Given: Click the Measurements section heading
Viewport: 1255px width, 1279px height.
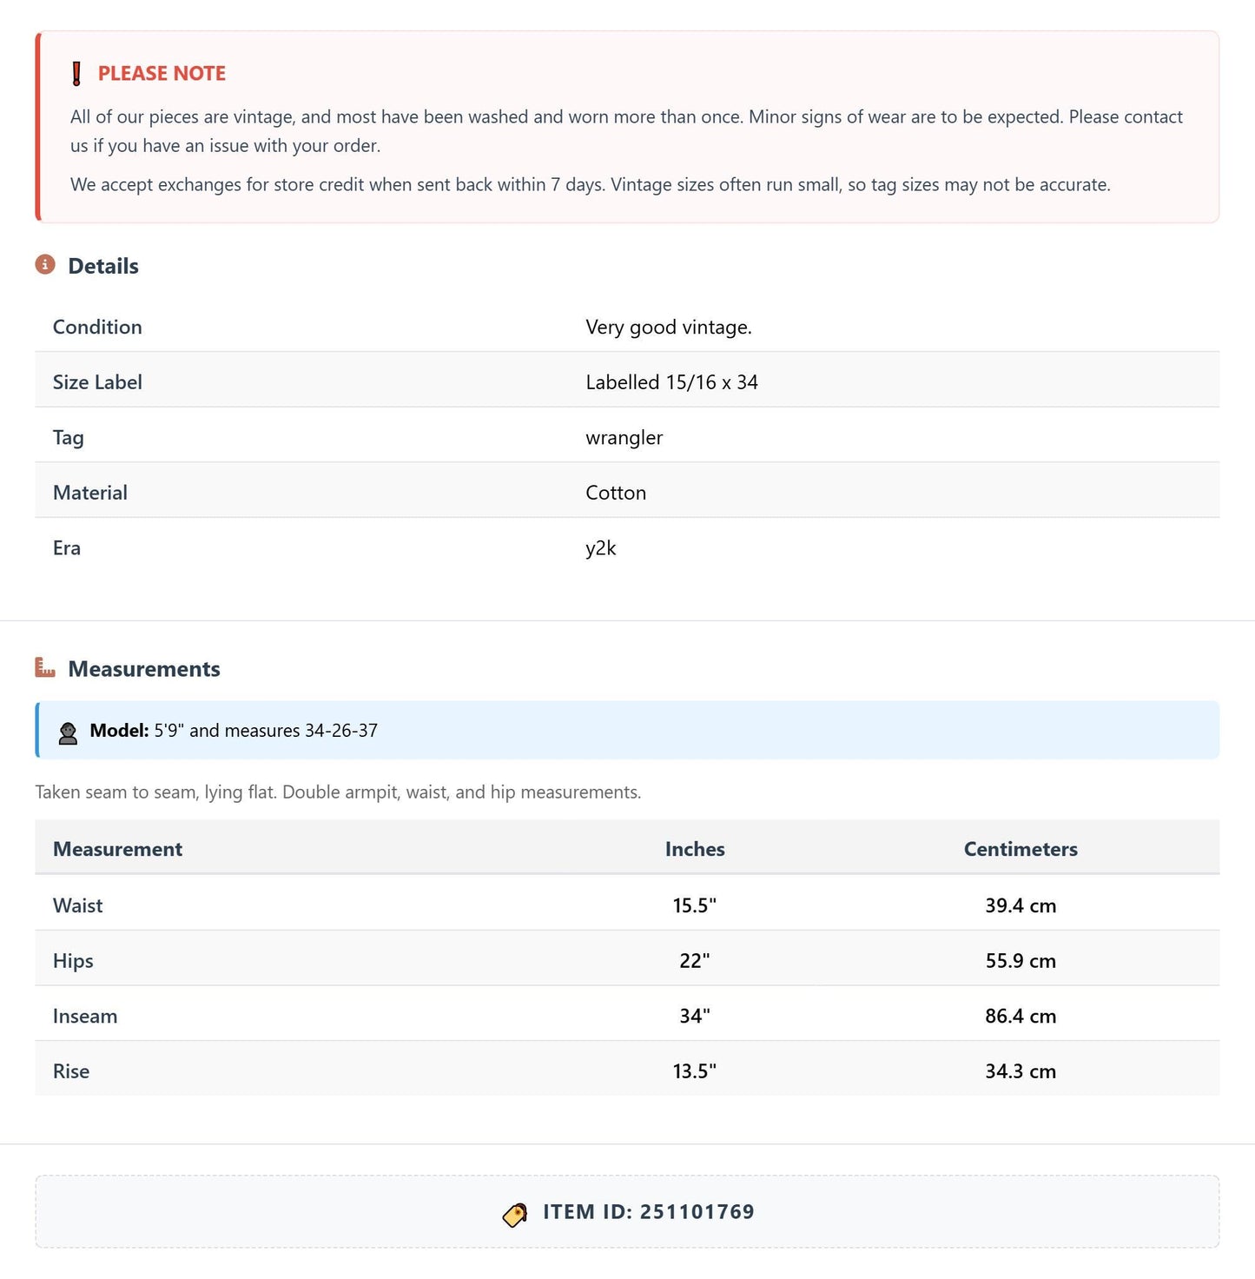Looking at the screenshot, I should coord(144,669).
